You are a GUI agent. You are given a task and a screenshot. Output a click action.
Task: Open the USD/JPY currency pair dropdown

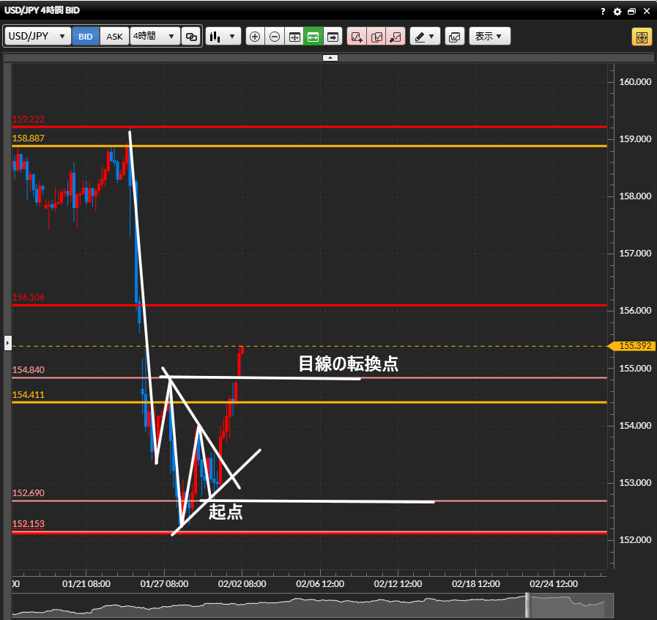(x=37, y=36)
